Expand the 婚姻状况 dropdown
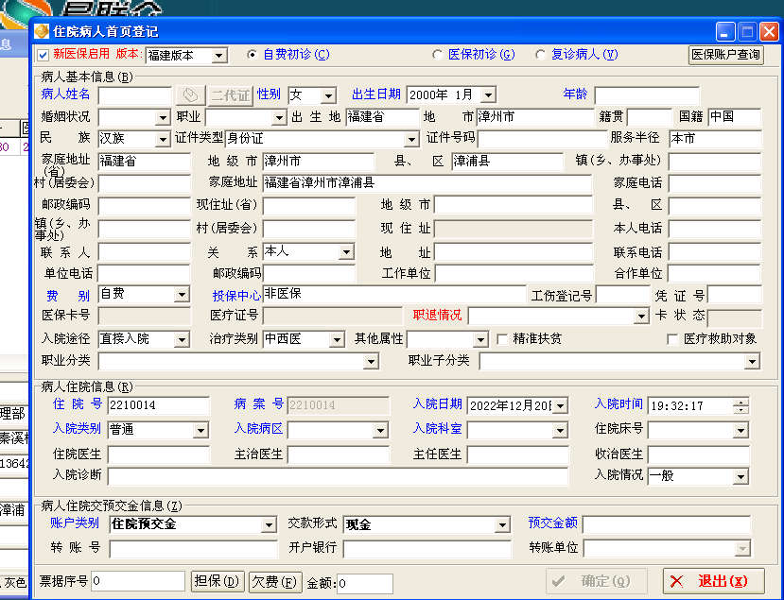This screenshot has width=784, height=600. pos(163,118)
